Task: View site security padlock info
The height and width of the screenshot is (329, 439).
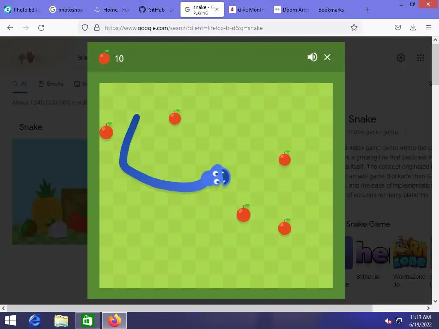Action: 97,28
